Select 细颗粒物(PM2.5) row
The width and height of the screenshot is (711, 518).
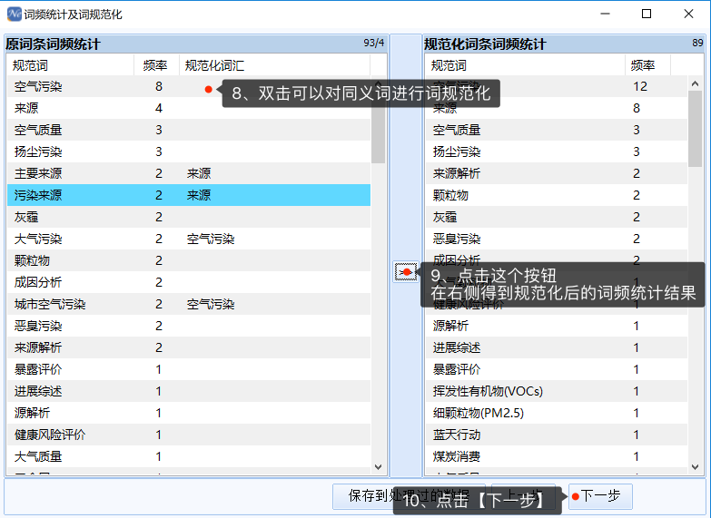[557, 413]
